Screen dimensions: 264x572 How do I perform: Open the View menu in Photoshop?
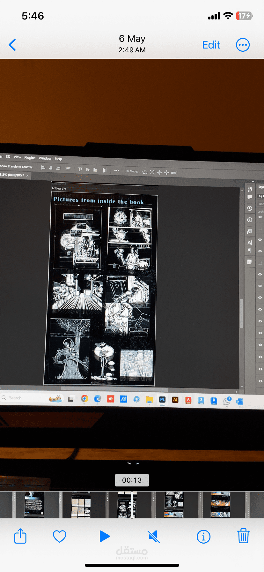point(17,157)
